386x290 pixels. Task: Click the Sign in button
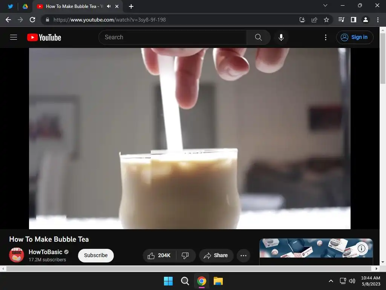354,37
